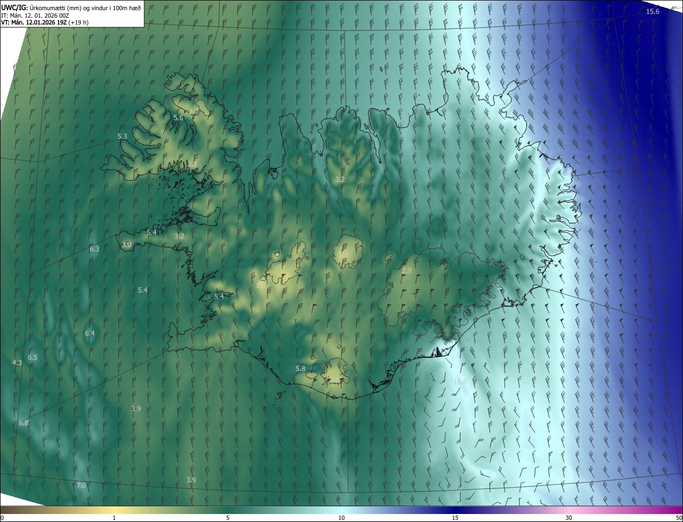Click the 3.0 value label
Image resolution: width=683 pixels, height=522 pixels.
click(126, 244)
